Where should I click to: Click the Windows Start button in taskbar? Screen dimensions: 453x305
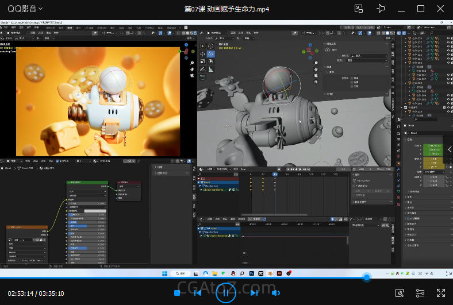click(163, 273)
